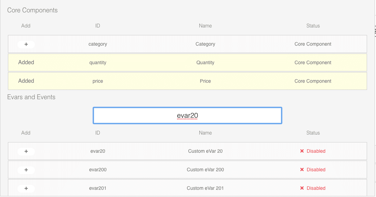
Task: Add evar20 with the plus button
Action: pyautogui.click(x=26, y=151)
